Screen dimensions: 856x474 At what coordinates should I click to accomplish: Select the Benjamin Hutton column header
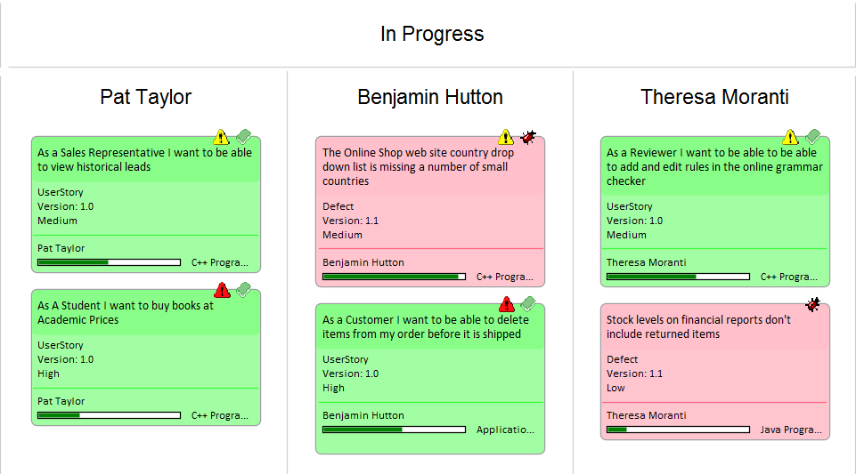tap(430, 97)
